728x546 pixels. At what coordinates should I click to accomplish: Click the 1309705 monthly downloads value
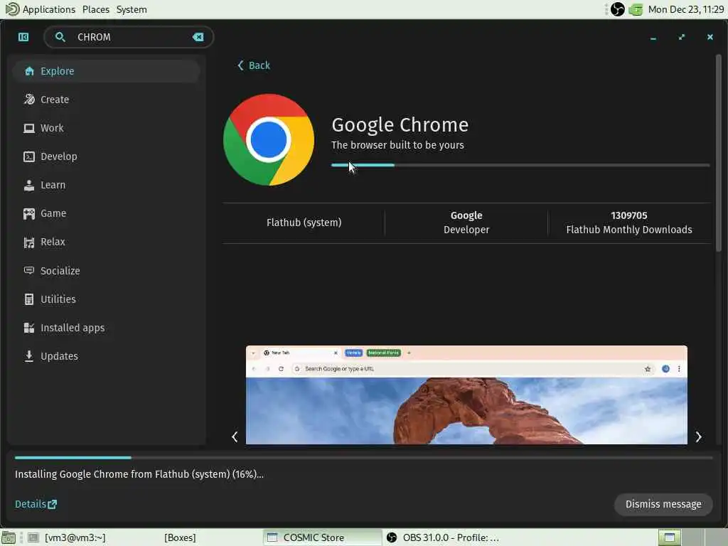pos(629,215)
